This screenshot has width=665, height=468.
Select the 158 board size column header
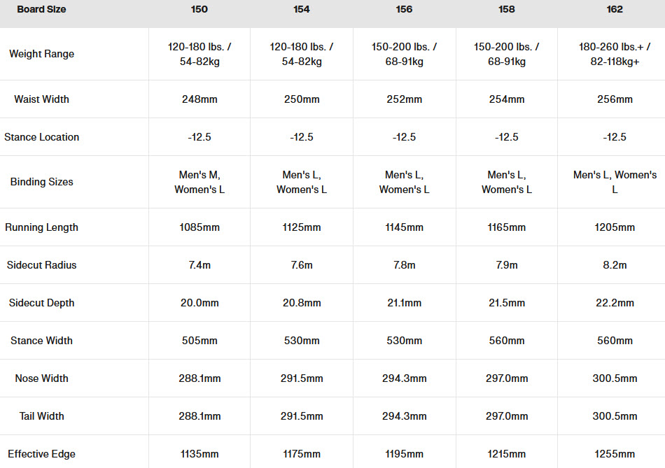coord(507,10)
